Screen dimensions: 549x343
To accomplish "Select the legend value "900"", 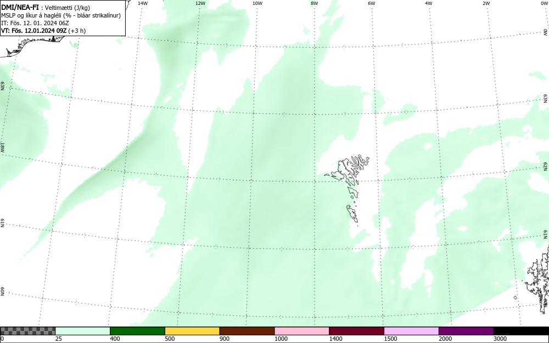I will (x=225, y=339).
